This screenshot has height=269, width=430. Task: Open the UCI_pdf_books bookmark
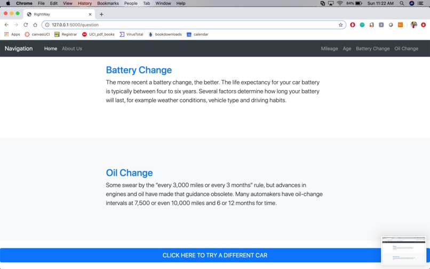[98, 34]
